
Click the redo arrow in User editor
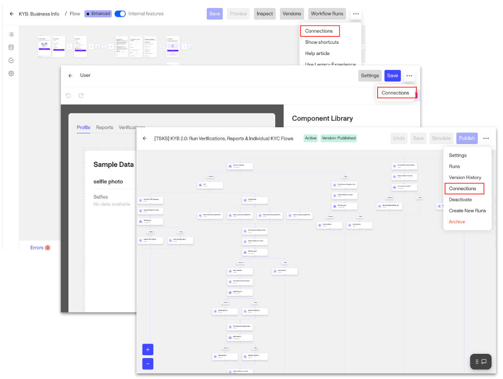tap(81, 96)
